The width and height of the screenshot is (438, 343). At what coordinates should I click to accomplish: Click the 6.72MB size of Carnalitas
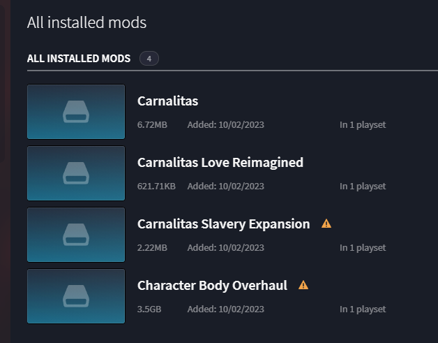click(x=152, y=125)
